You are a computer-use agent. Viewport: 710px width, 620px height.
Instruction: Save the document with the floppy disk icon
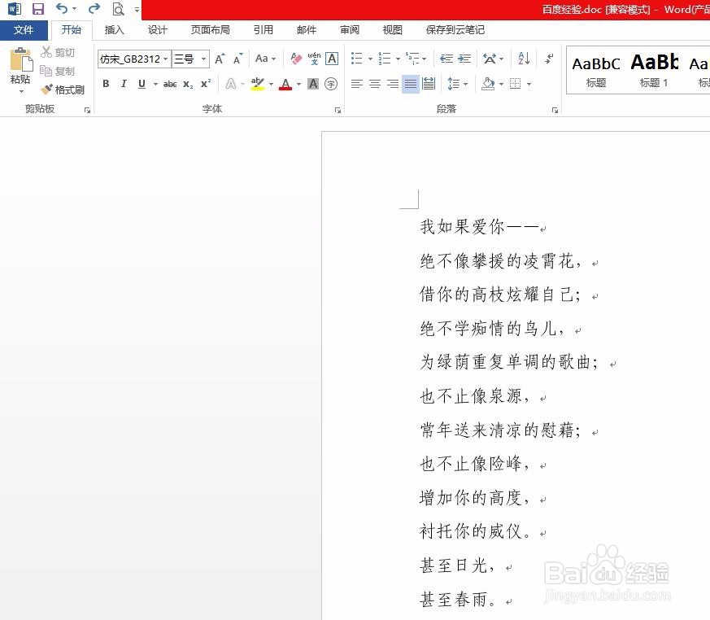(x=38, y=9)
